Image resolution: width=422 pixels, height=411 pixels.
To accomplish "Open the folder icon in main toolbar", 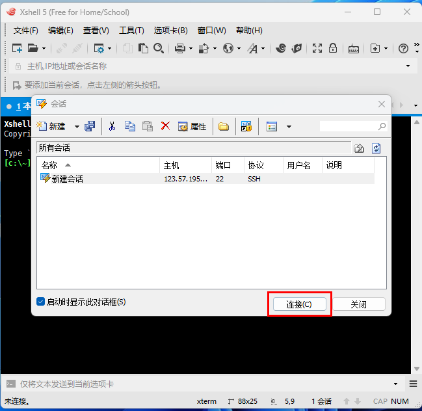I will point(33,48).
